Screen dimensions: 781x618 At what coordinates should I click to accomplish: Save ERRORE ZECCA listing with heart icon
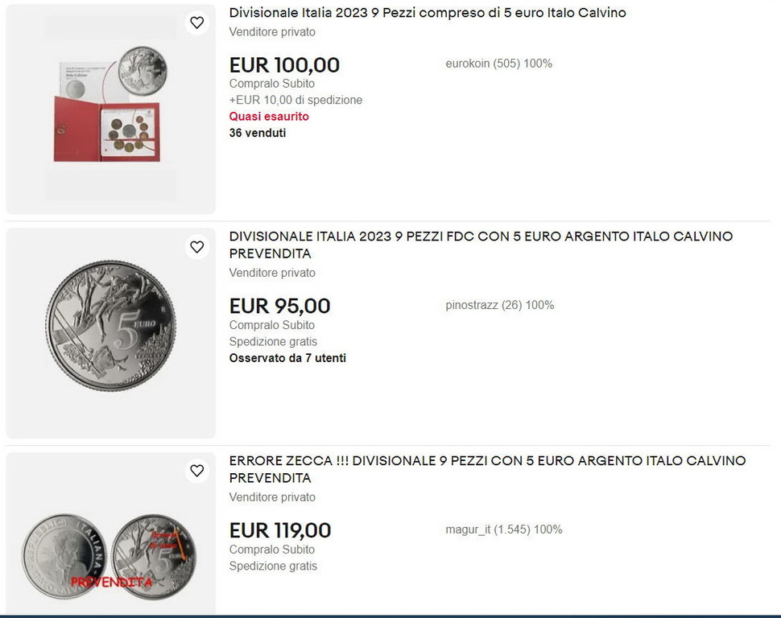(x=196, y=471)
